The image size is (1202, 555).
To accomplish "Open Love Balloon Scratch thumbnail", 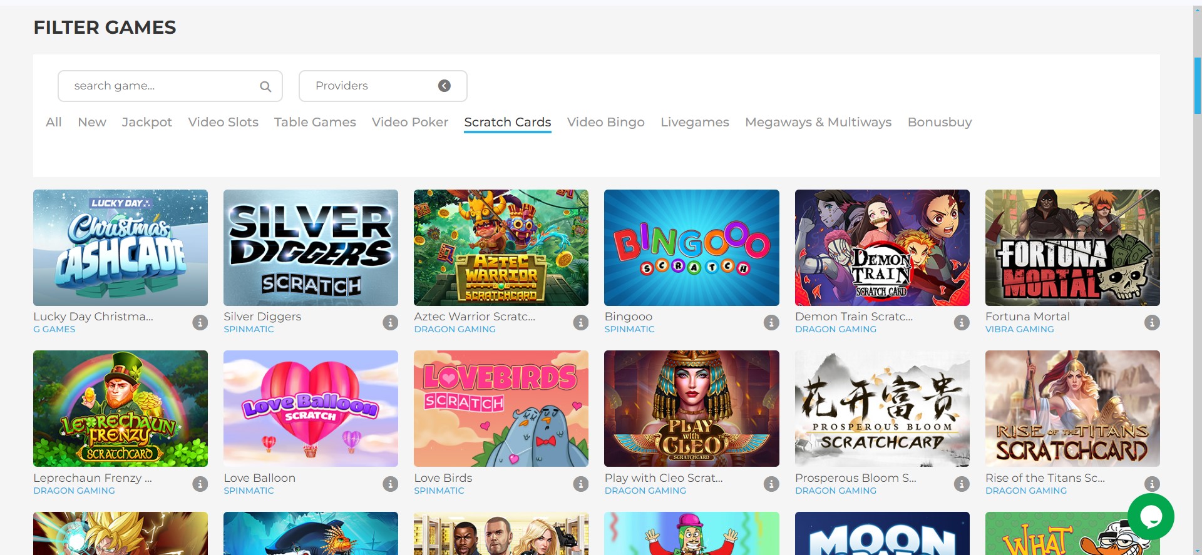I will [311, 409].
